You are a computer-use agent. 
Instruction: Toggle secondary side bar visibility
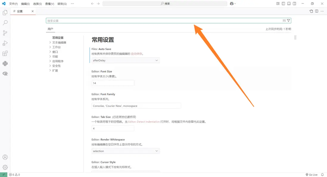point(295,4)
